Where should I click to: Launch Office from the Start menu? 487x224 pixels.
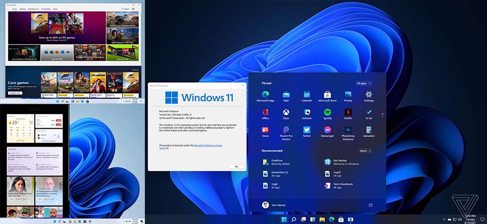tap(265, 114)
